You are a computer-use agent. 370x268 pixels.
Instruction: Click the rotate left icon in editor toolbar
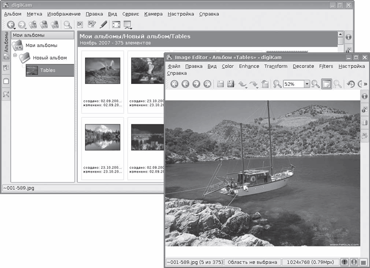coord(351,84)
